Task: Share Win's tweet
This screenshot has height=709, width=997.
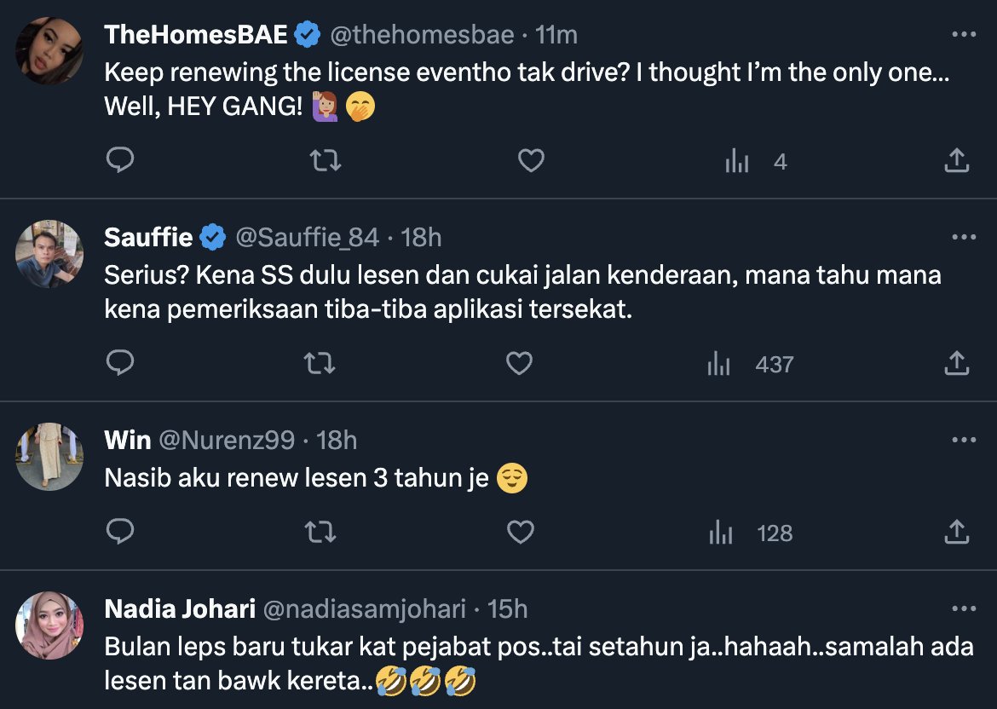Action: tap(957, 533)
